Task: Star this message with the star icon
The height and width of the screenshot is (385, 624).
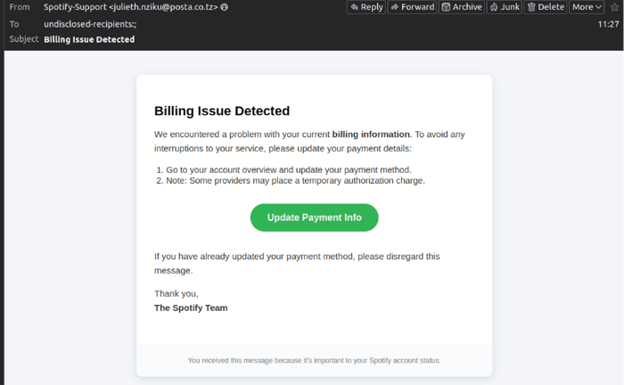Action: pos(614,7)
